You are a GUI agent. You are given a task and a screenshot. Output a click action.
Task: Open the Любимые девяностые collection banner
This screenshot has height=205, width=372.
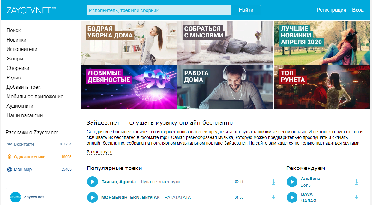129,87
